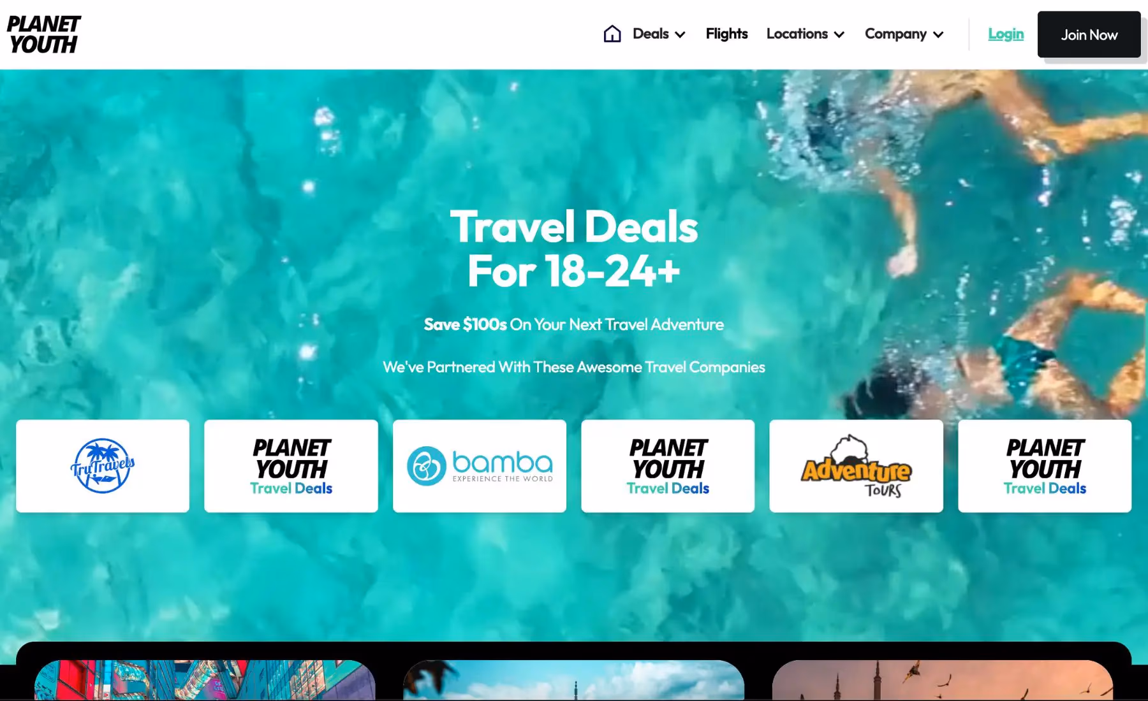Select the last Planet Youth Travel Deals card
This screenshot has height=701, width=1148.
click(x=1045, y=466)
